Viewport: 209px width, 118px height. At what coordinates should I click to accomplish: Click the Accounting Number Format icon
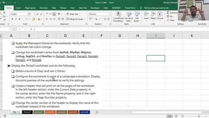pyautogui.click(x=91, y=19)
